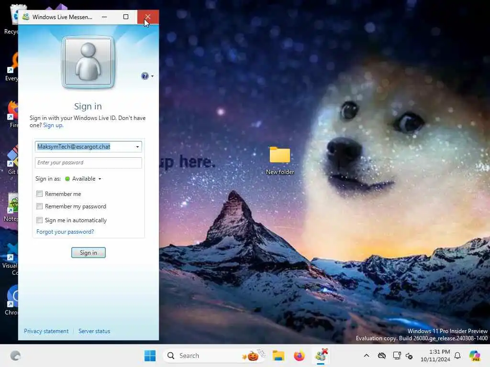Click the tray icon left of the clock
Image resolution: width=490 pixels, height=367 pixels.
(410, 356)
